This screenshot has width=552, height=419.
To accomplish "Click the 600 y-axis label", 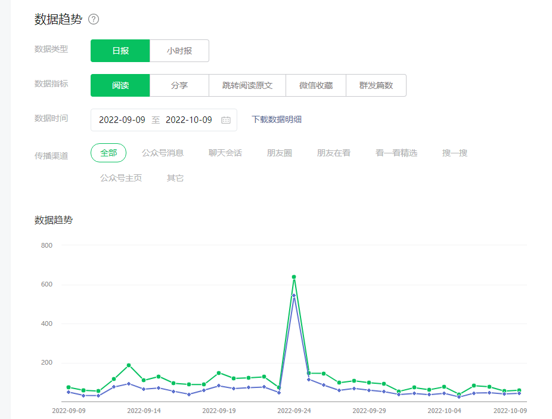I will click(46, 284).
